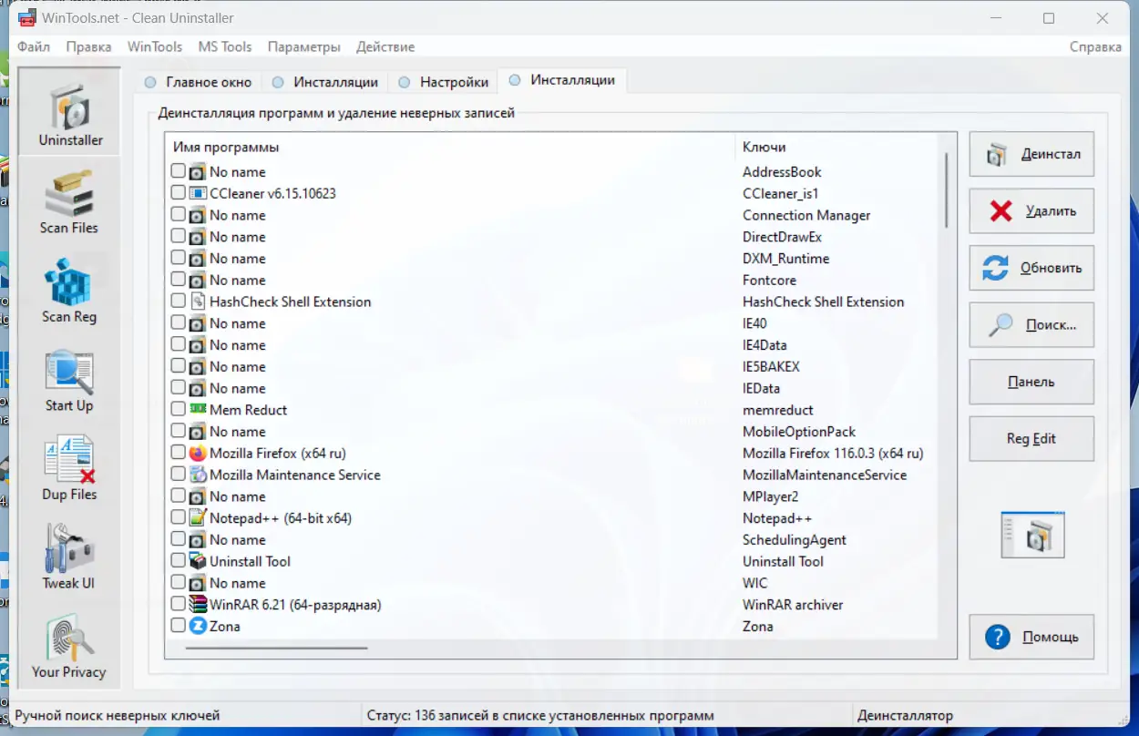Check the WinRAR 6.21 checkbox
1139x736 pixels.
pos(178,605)
